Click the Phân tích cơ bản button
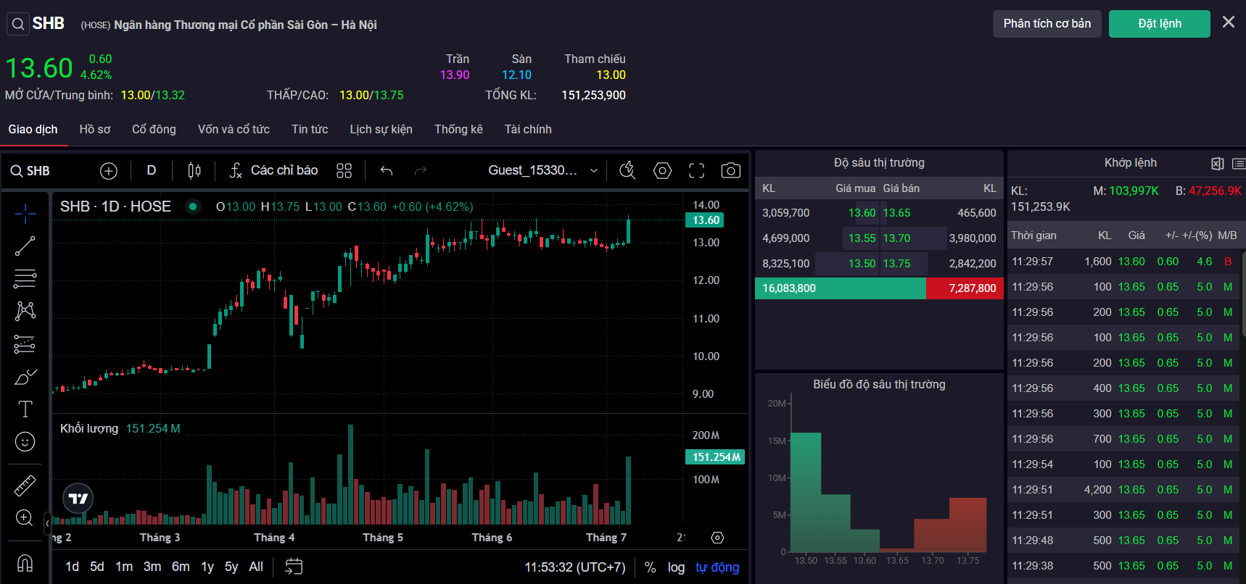Image resolution: width=1246 pixels, height=584 pixels. (x=1047, y=24)
